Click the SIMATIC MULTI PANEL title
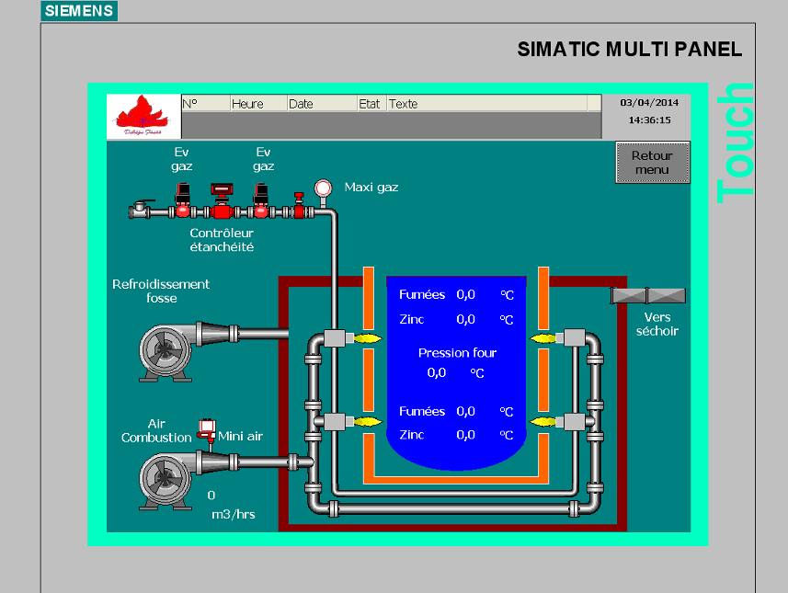This screenshot has height=593, width=788. pos(630,50)
